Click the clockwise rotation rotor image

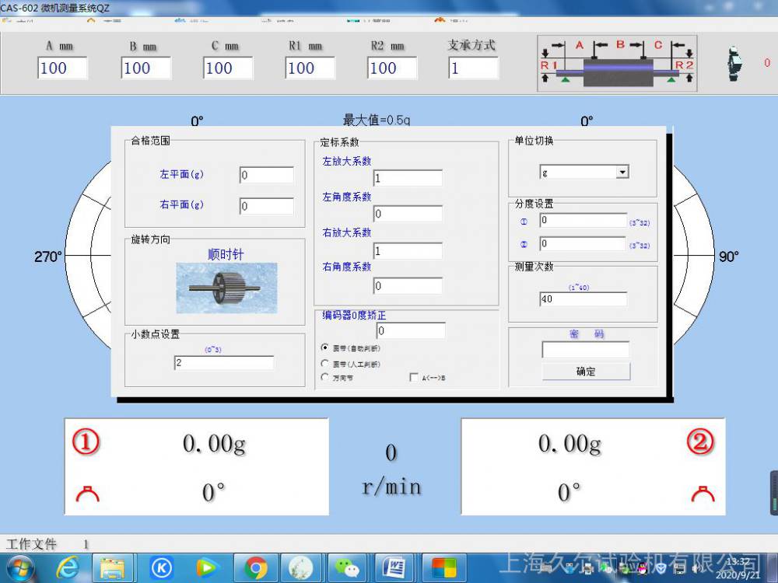tap(226, 288)
